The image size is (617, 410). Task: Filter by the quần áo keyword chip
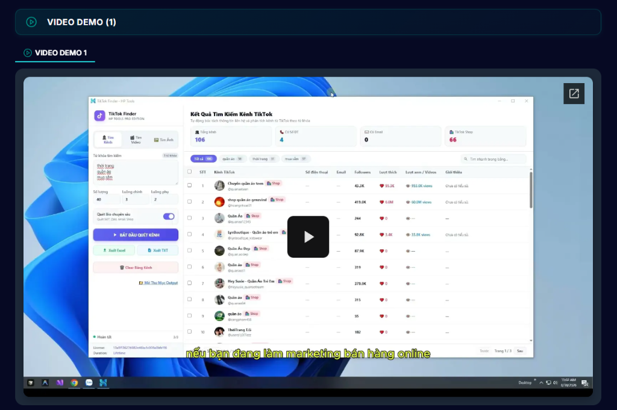pyautogui.click(x=232, y=159)
